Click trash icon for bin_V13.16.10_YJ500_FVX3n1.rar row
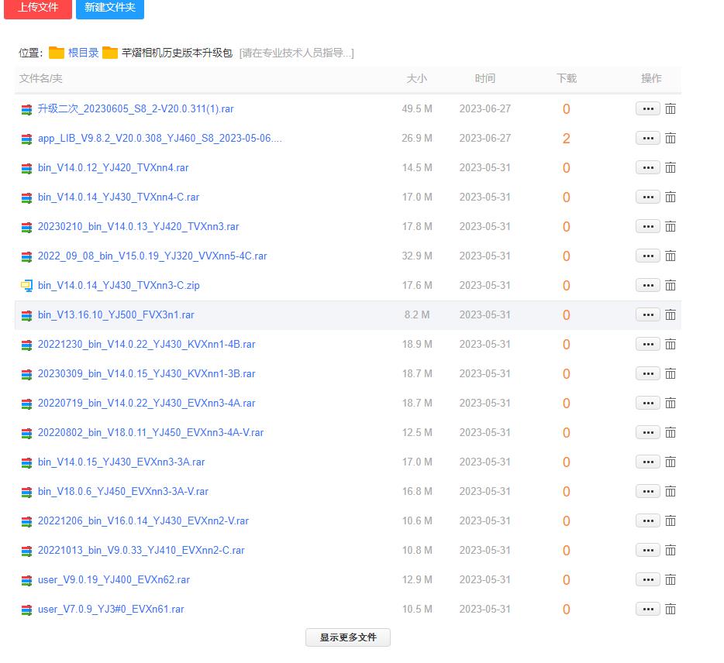The width and height of the screenshot is (724, 663). click(671, 315)
